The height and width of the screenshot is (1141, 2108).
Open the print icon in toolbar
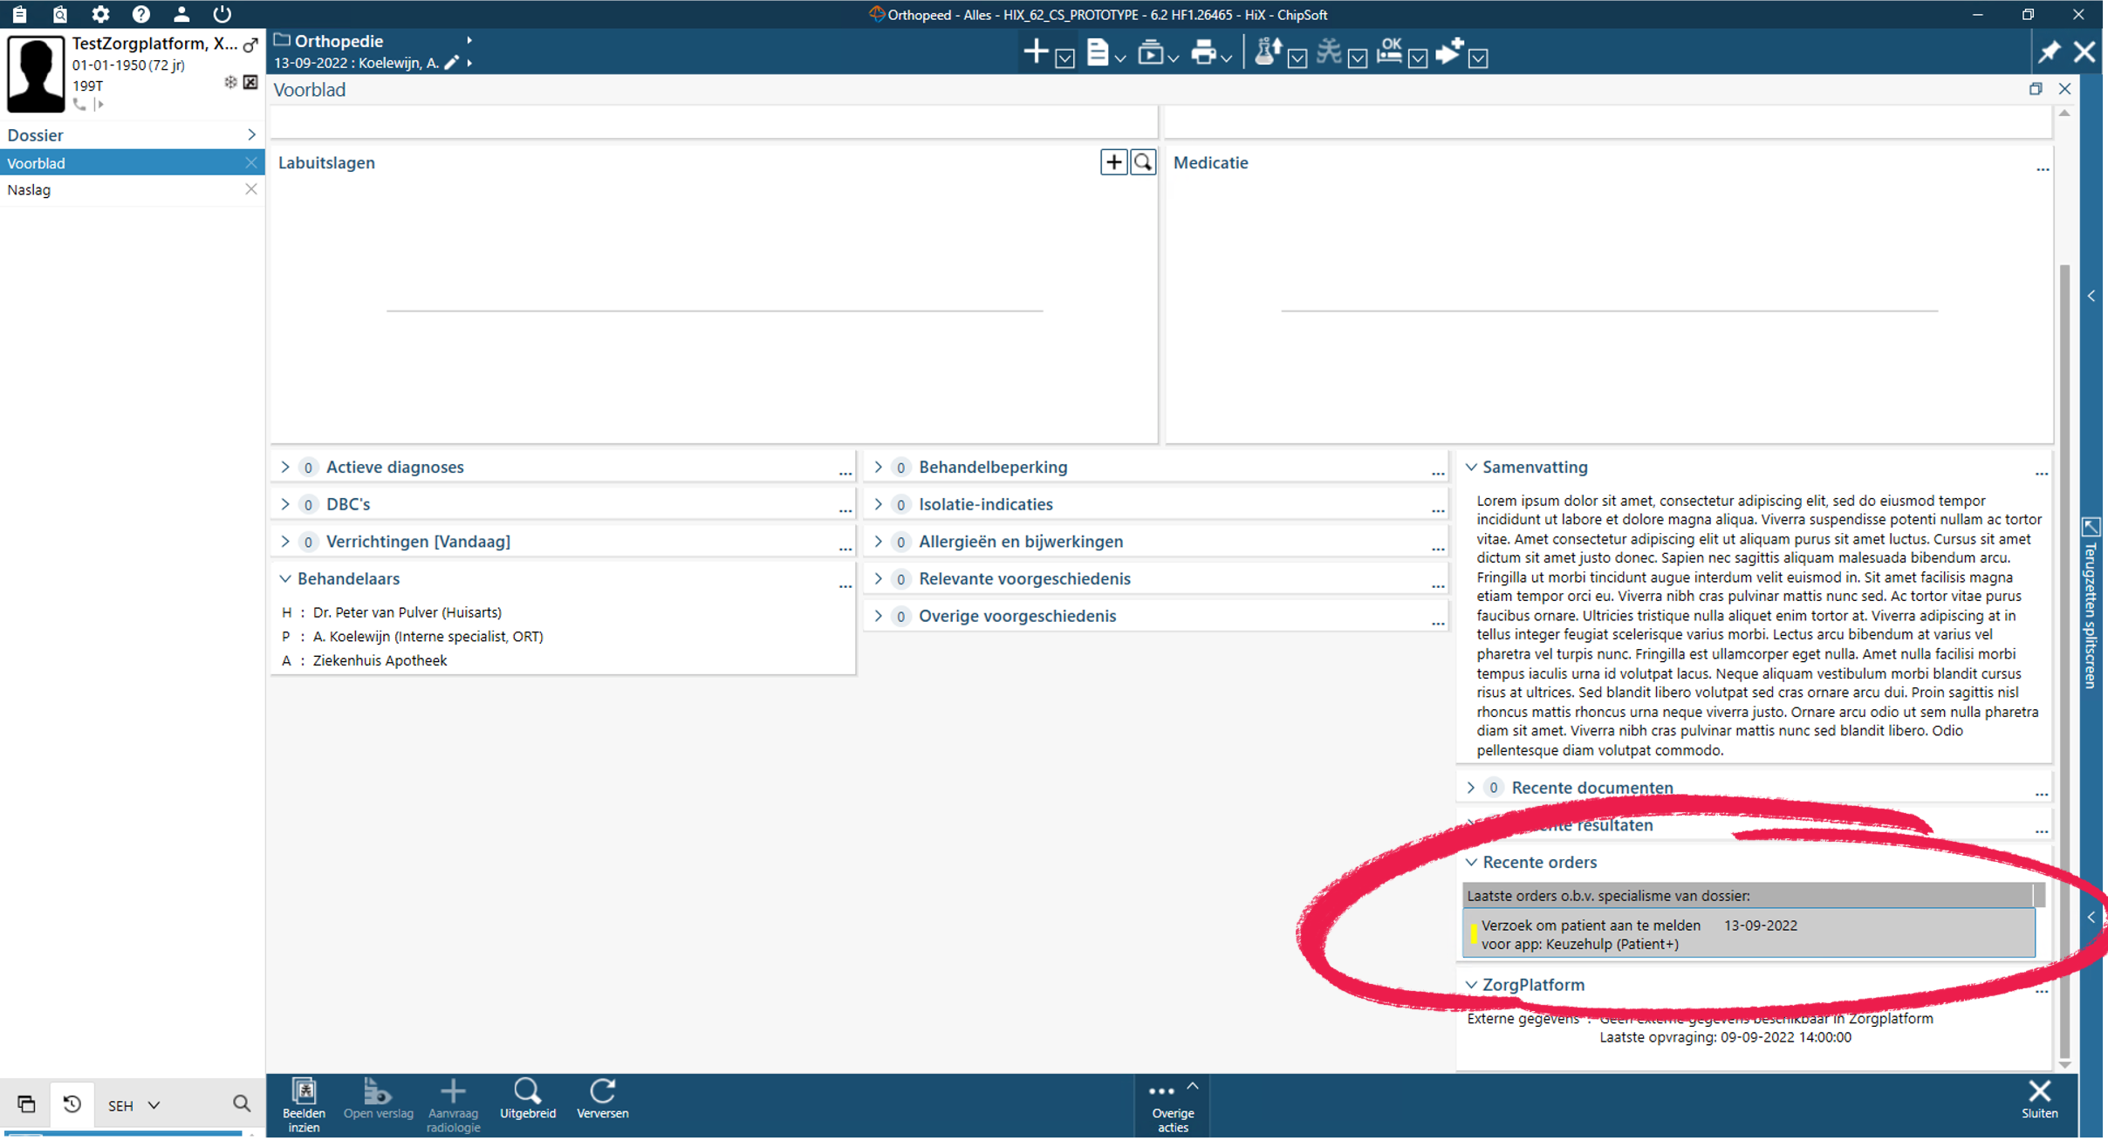pyautogui.click(x=1203, y=53)
